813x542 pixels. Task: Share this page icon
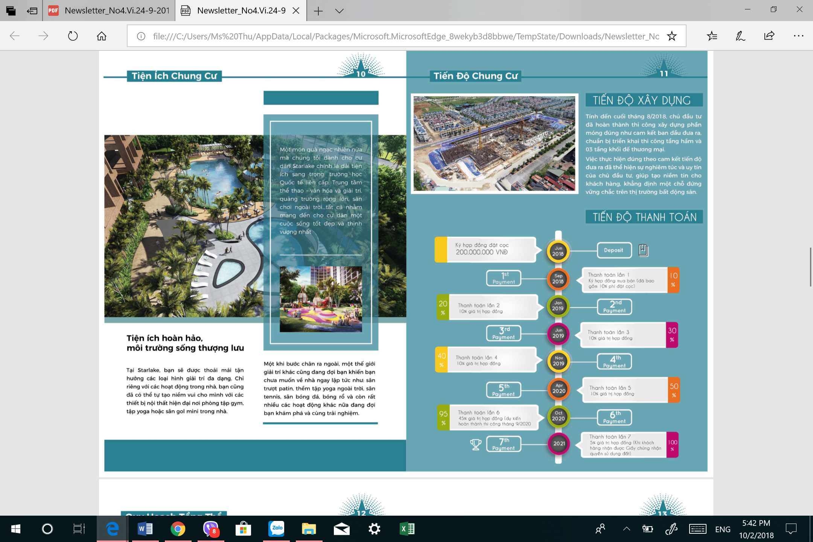coord(769,36)
